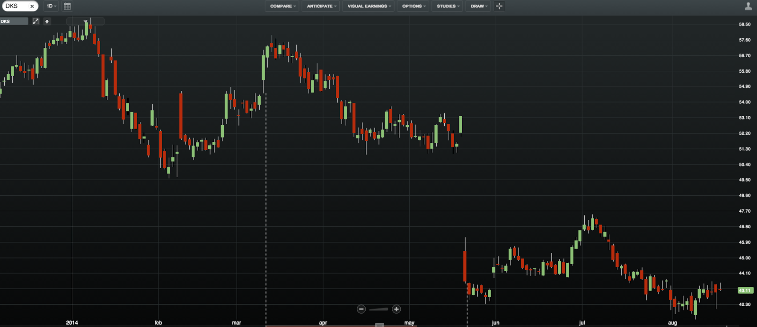Click the apr label on the time axis
This screenshot has width=757, height=327.
(323, 323)
